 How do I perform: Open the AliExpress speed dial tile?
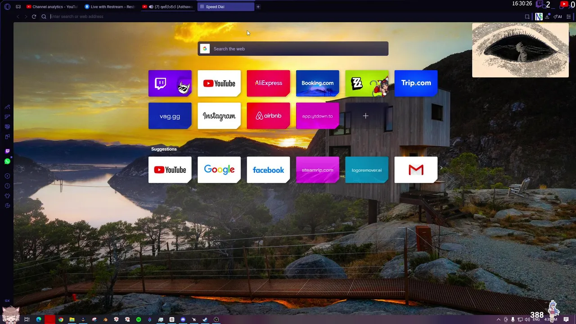click(x=268, y=83)
